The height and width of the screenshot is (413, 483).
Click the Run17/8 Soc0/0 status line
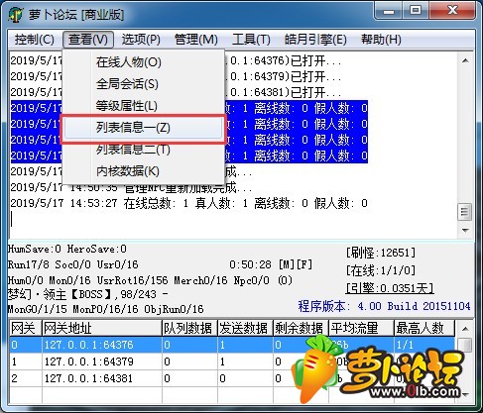pos(72,264)
